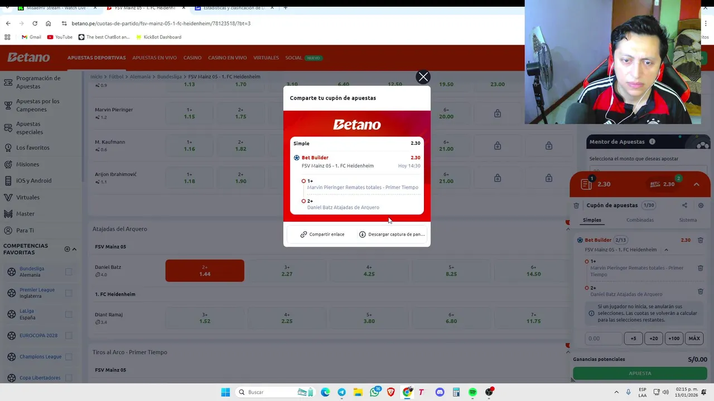
Task: Tick the Champions League checkbox
Action: pos(69,356)
